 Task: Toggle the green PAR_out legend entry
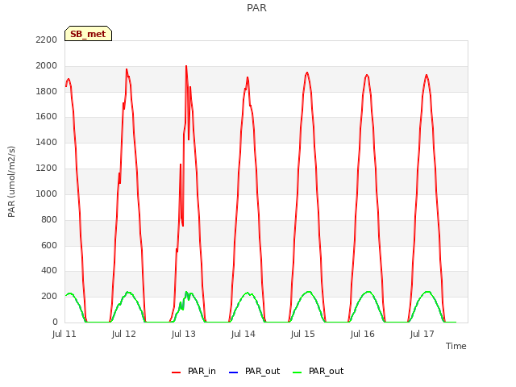coord(318,371)
